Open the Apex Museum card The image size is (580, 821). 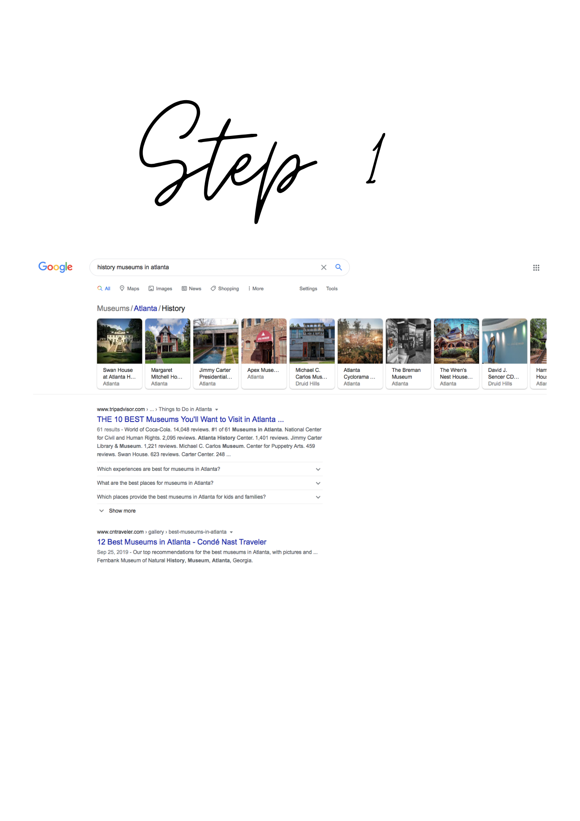[x=264, y=353]
